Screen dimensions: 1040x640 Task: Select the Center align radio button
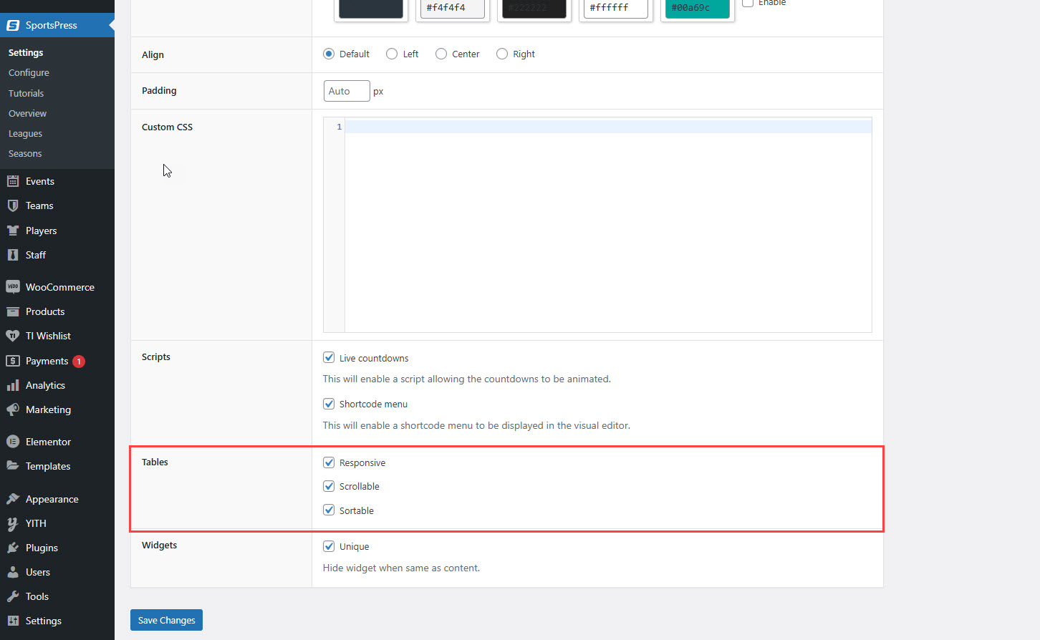(x=441, y=54)
